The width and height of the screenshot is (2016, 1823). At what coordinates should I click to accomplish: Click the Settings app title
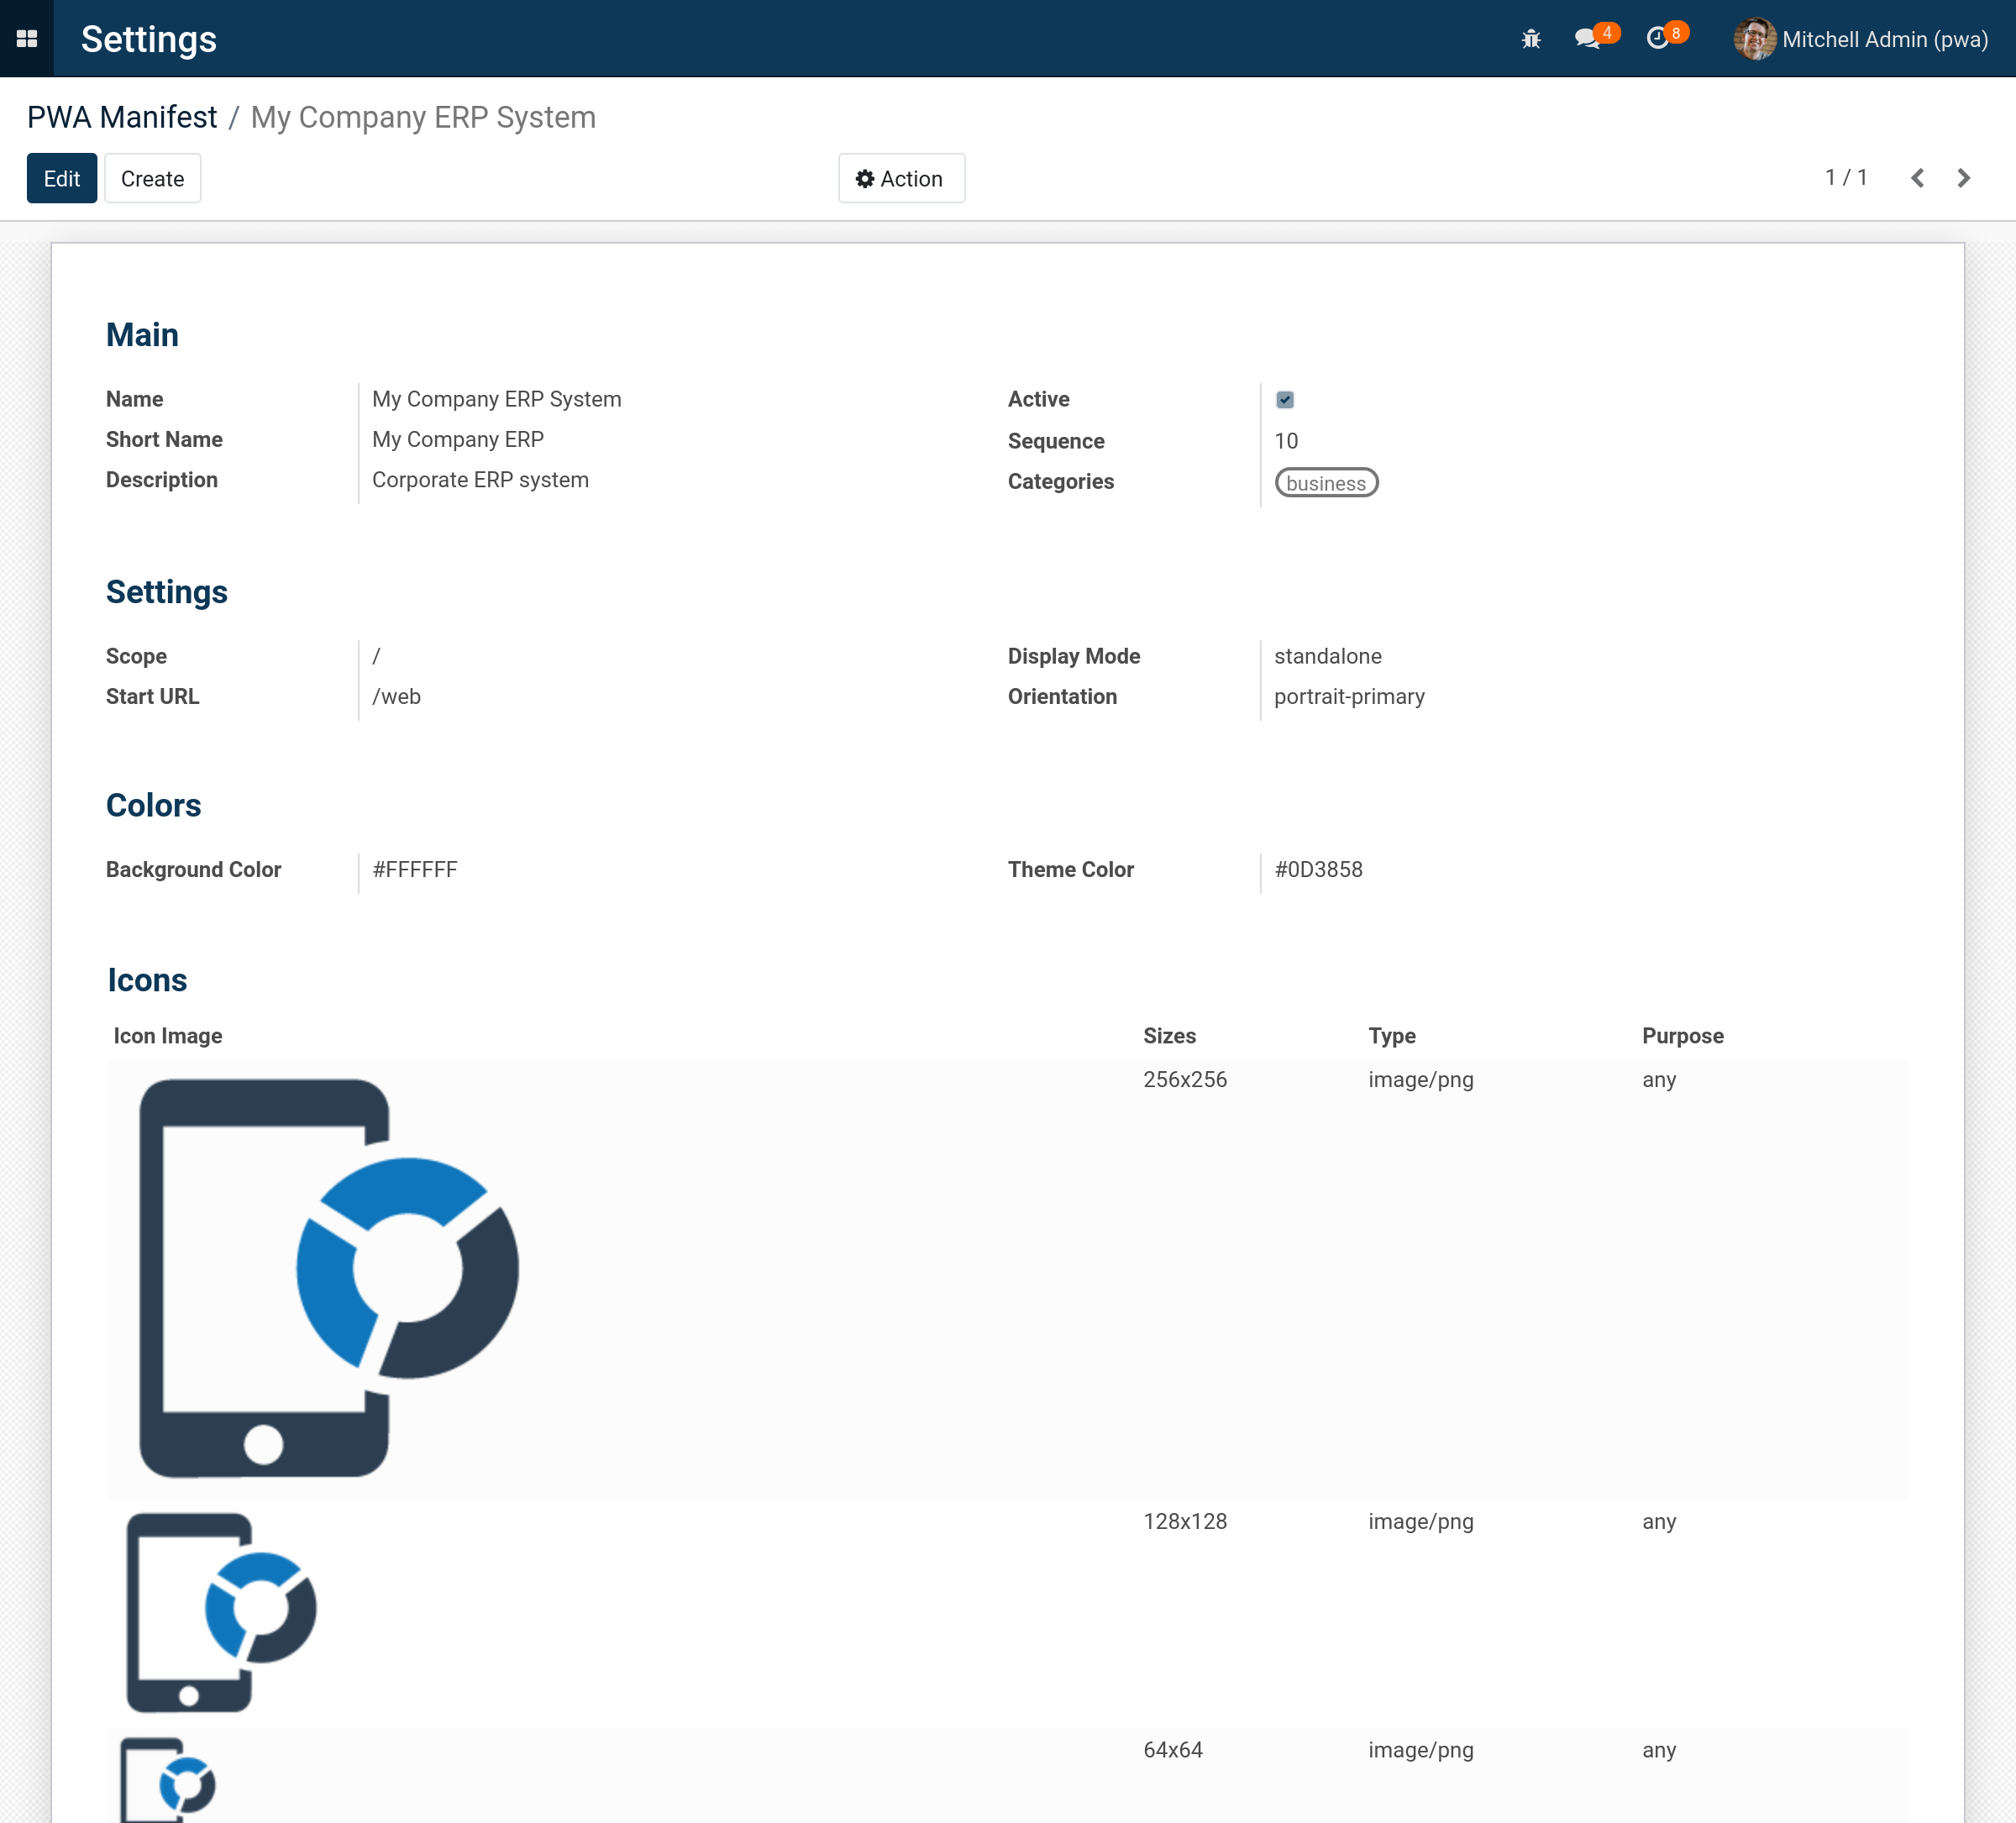tap(149, 39)
